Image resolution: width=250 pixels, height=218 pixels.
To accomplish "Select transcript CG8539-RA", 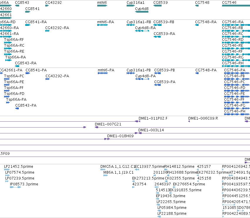I will (165, 34).
